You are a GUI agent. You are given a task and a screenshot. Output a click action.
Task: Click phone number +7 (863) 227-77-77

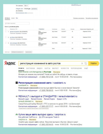(x=46, y=106)
